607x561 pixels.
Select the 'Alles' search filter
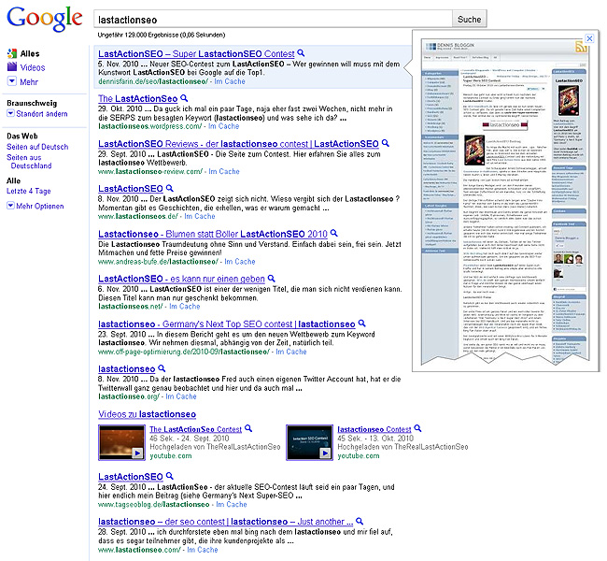pyautogui.click(x=30, y=53)
